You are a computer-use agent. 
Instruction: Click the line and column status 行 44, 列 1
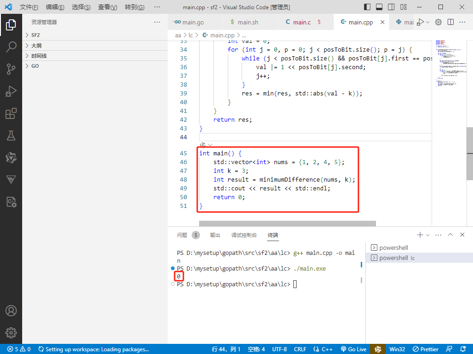click(226, 349)
